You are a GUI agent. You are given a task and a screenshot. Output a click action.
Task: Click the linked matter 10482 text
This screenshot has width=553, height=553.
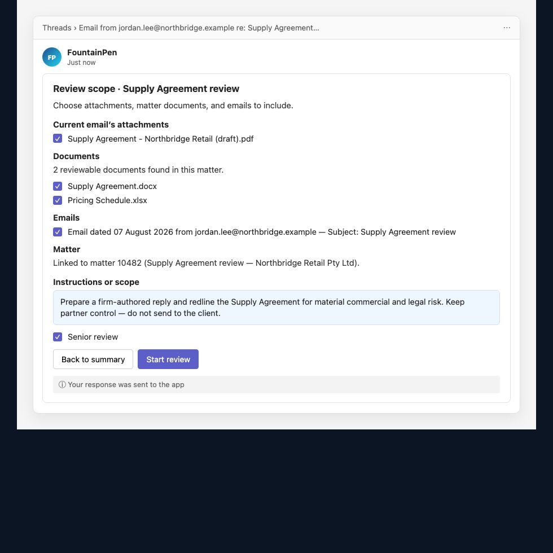tap(206, 263)
